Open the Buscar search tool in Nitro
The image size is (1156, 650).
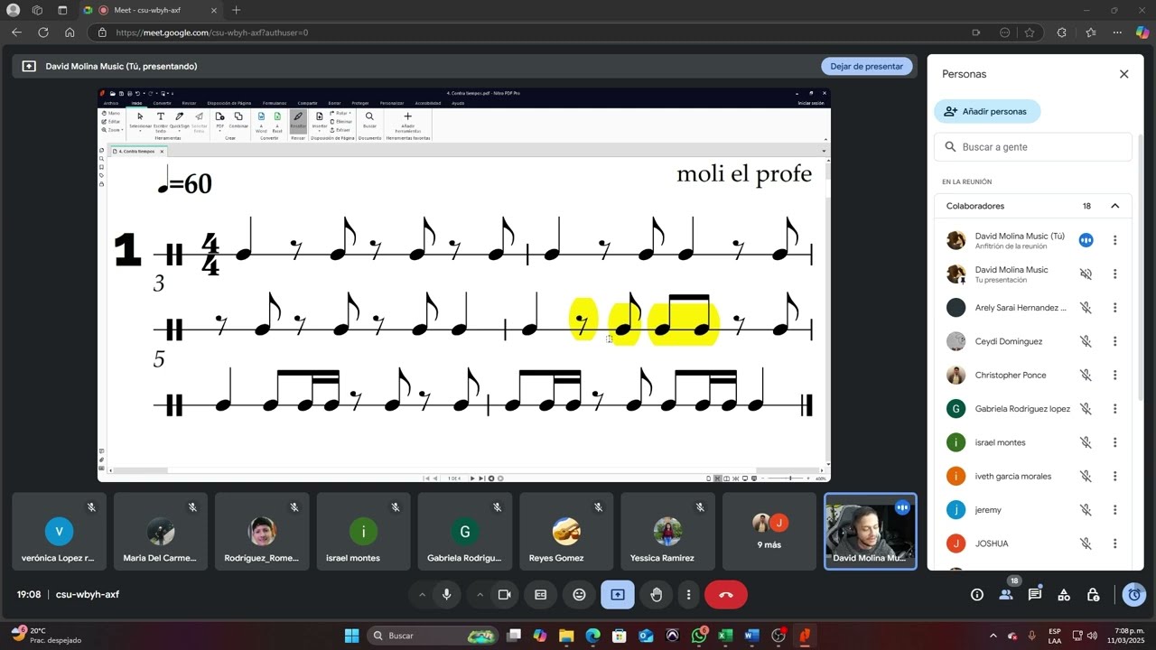369,120
